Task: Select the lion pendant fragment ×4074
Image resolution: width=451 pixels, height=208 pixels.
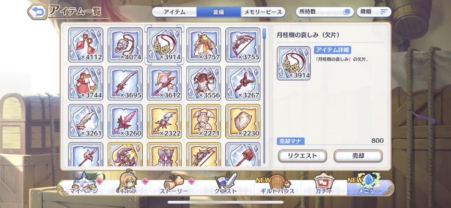Action: click(125, 45)
